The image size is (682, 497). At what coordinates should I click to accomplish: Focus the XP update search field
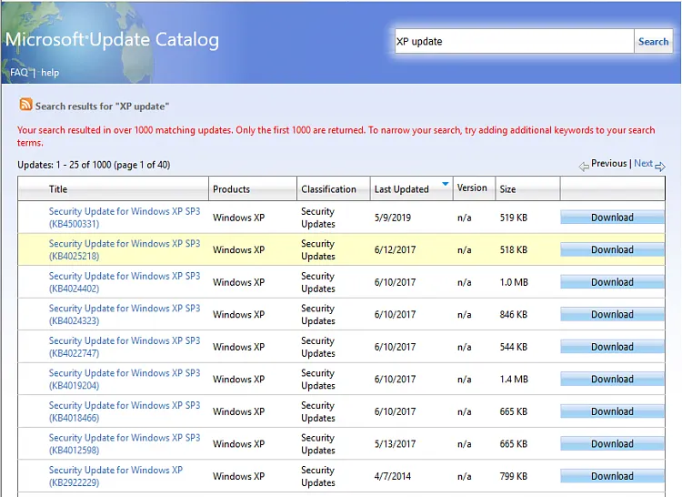click(x=514, y=41)
